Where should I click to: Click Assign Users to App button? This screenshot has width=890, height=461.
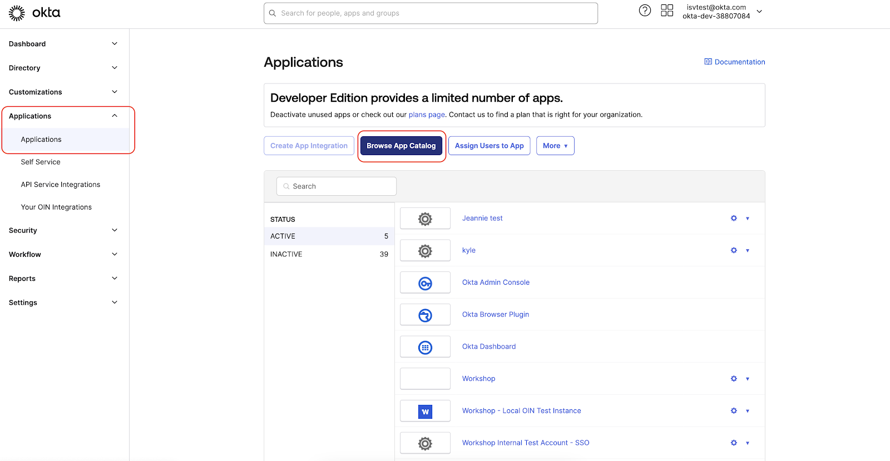coord(489,146)
